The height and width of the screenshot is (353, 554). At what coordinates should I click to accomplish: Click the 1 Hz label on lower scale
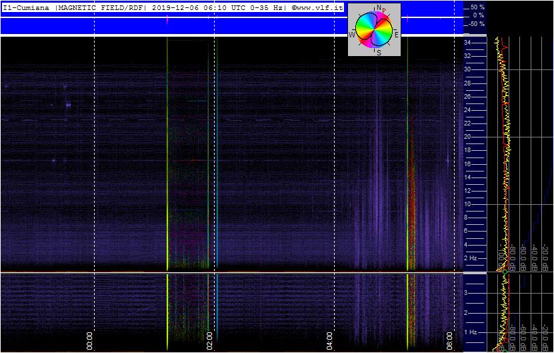pos(470,332)
